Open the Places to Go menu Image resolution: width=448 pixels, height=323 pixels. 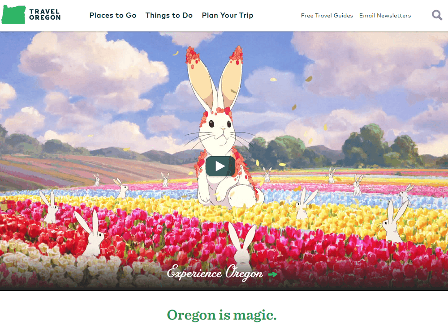tap(113, 15)
